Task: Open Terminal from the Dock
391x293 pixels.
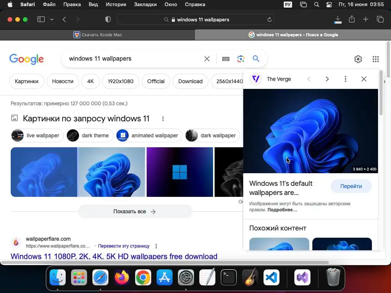Action: tap(229, 277)
